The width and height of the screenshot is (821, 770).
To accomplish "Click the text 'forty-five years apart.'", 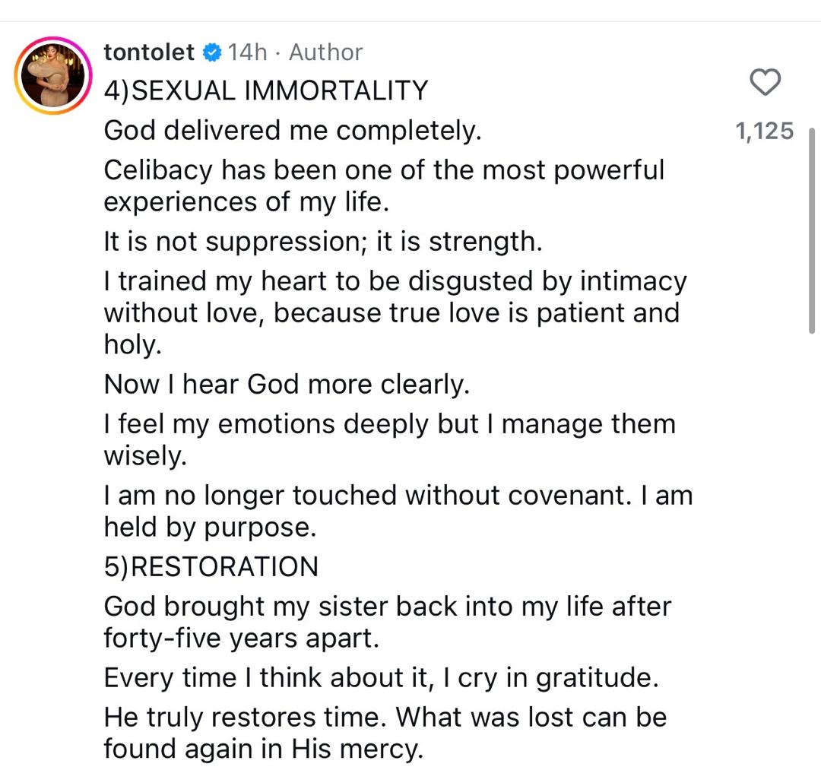I will tap(241, 638).
